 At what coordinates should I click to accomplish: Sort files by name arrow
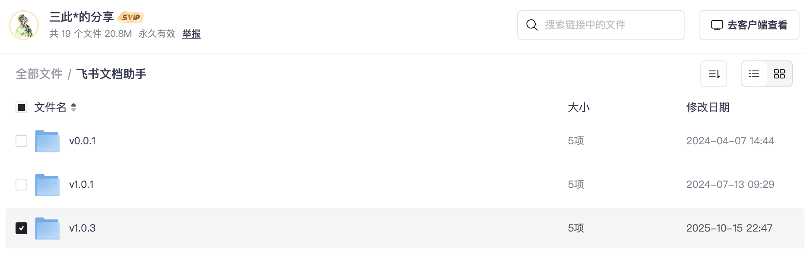(74, 107)
